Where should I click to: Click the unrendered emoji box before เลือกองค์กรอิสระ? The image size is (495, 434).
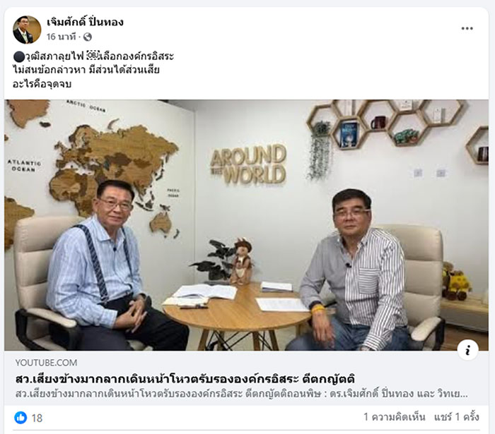pos(93,56)
